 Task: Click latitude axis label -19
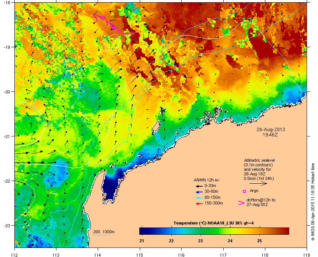coord(7,47)
